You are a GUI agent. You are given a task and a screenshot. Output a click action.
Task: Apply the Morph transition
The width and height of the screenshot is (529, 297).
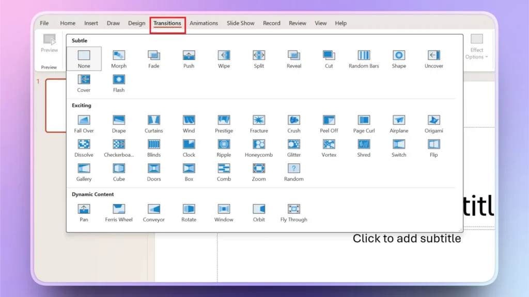(119, 59)
